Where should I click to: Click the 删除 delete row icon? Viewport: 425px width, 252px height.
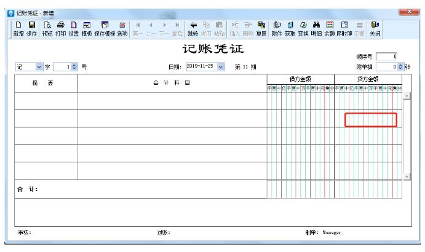click(x=248, y=29)
